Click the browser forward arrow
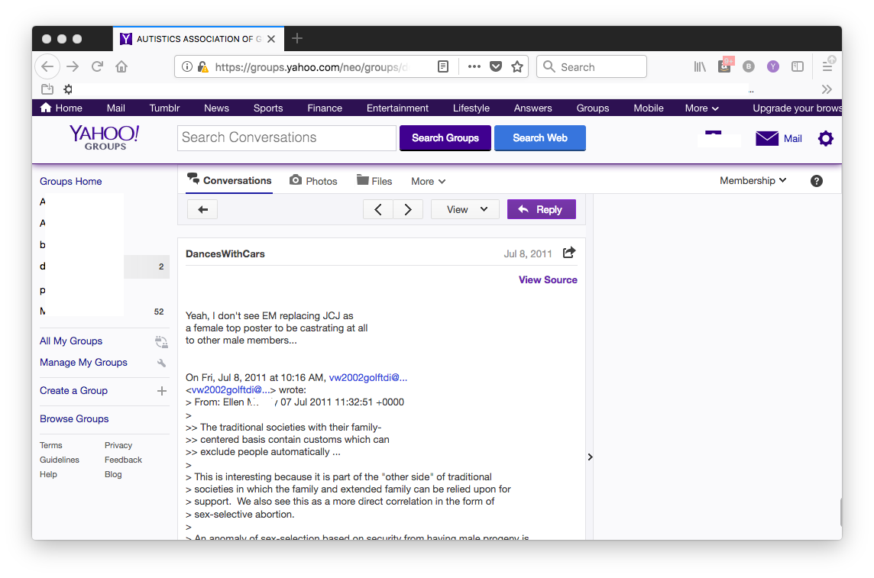Viewport: 874px width, 578px height. (73, 67)
